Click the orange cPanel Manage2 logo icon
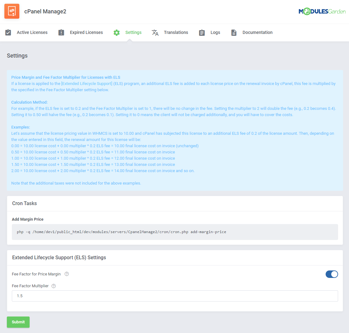This screenshot has width=349, height=333. [x=12, y=11]
